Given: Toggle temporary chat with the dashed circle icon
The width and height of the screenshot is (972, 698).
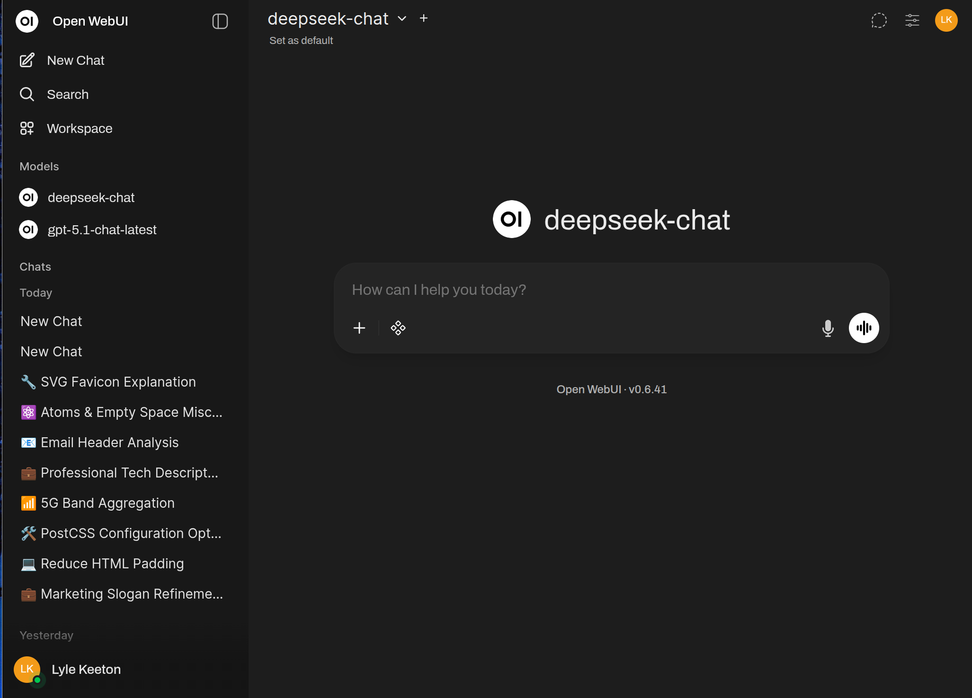Looking at the screenshot, I should click(879, 20).
